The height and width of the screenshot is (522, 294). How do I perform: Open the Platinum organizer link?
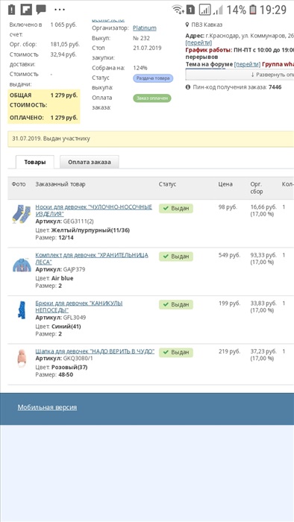click(145, 28)
